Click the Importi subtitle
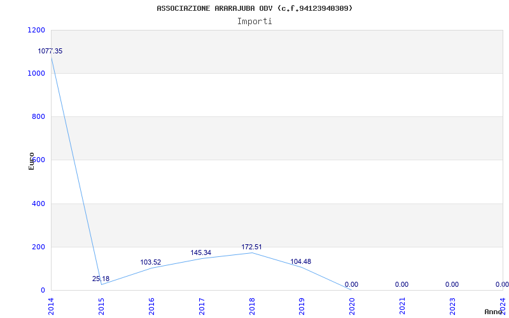This screenshot has height=318, width=509. click(254, 22)
